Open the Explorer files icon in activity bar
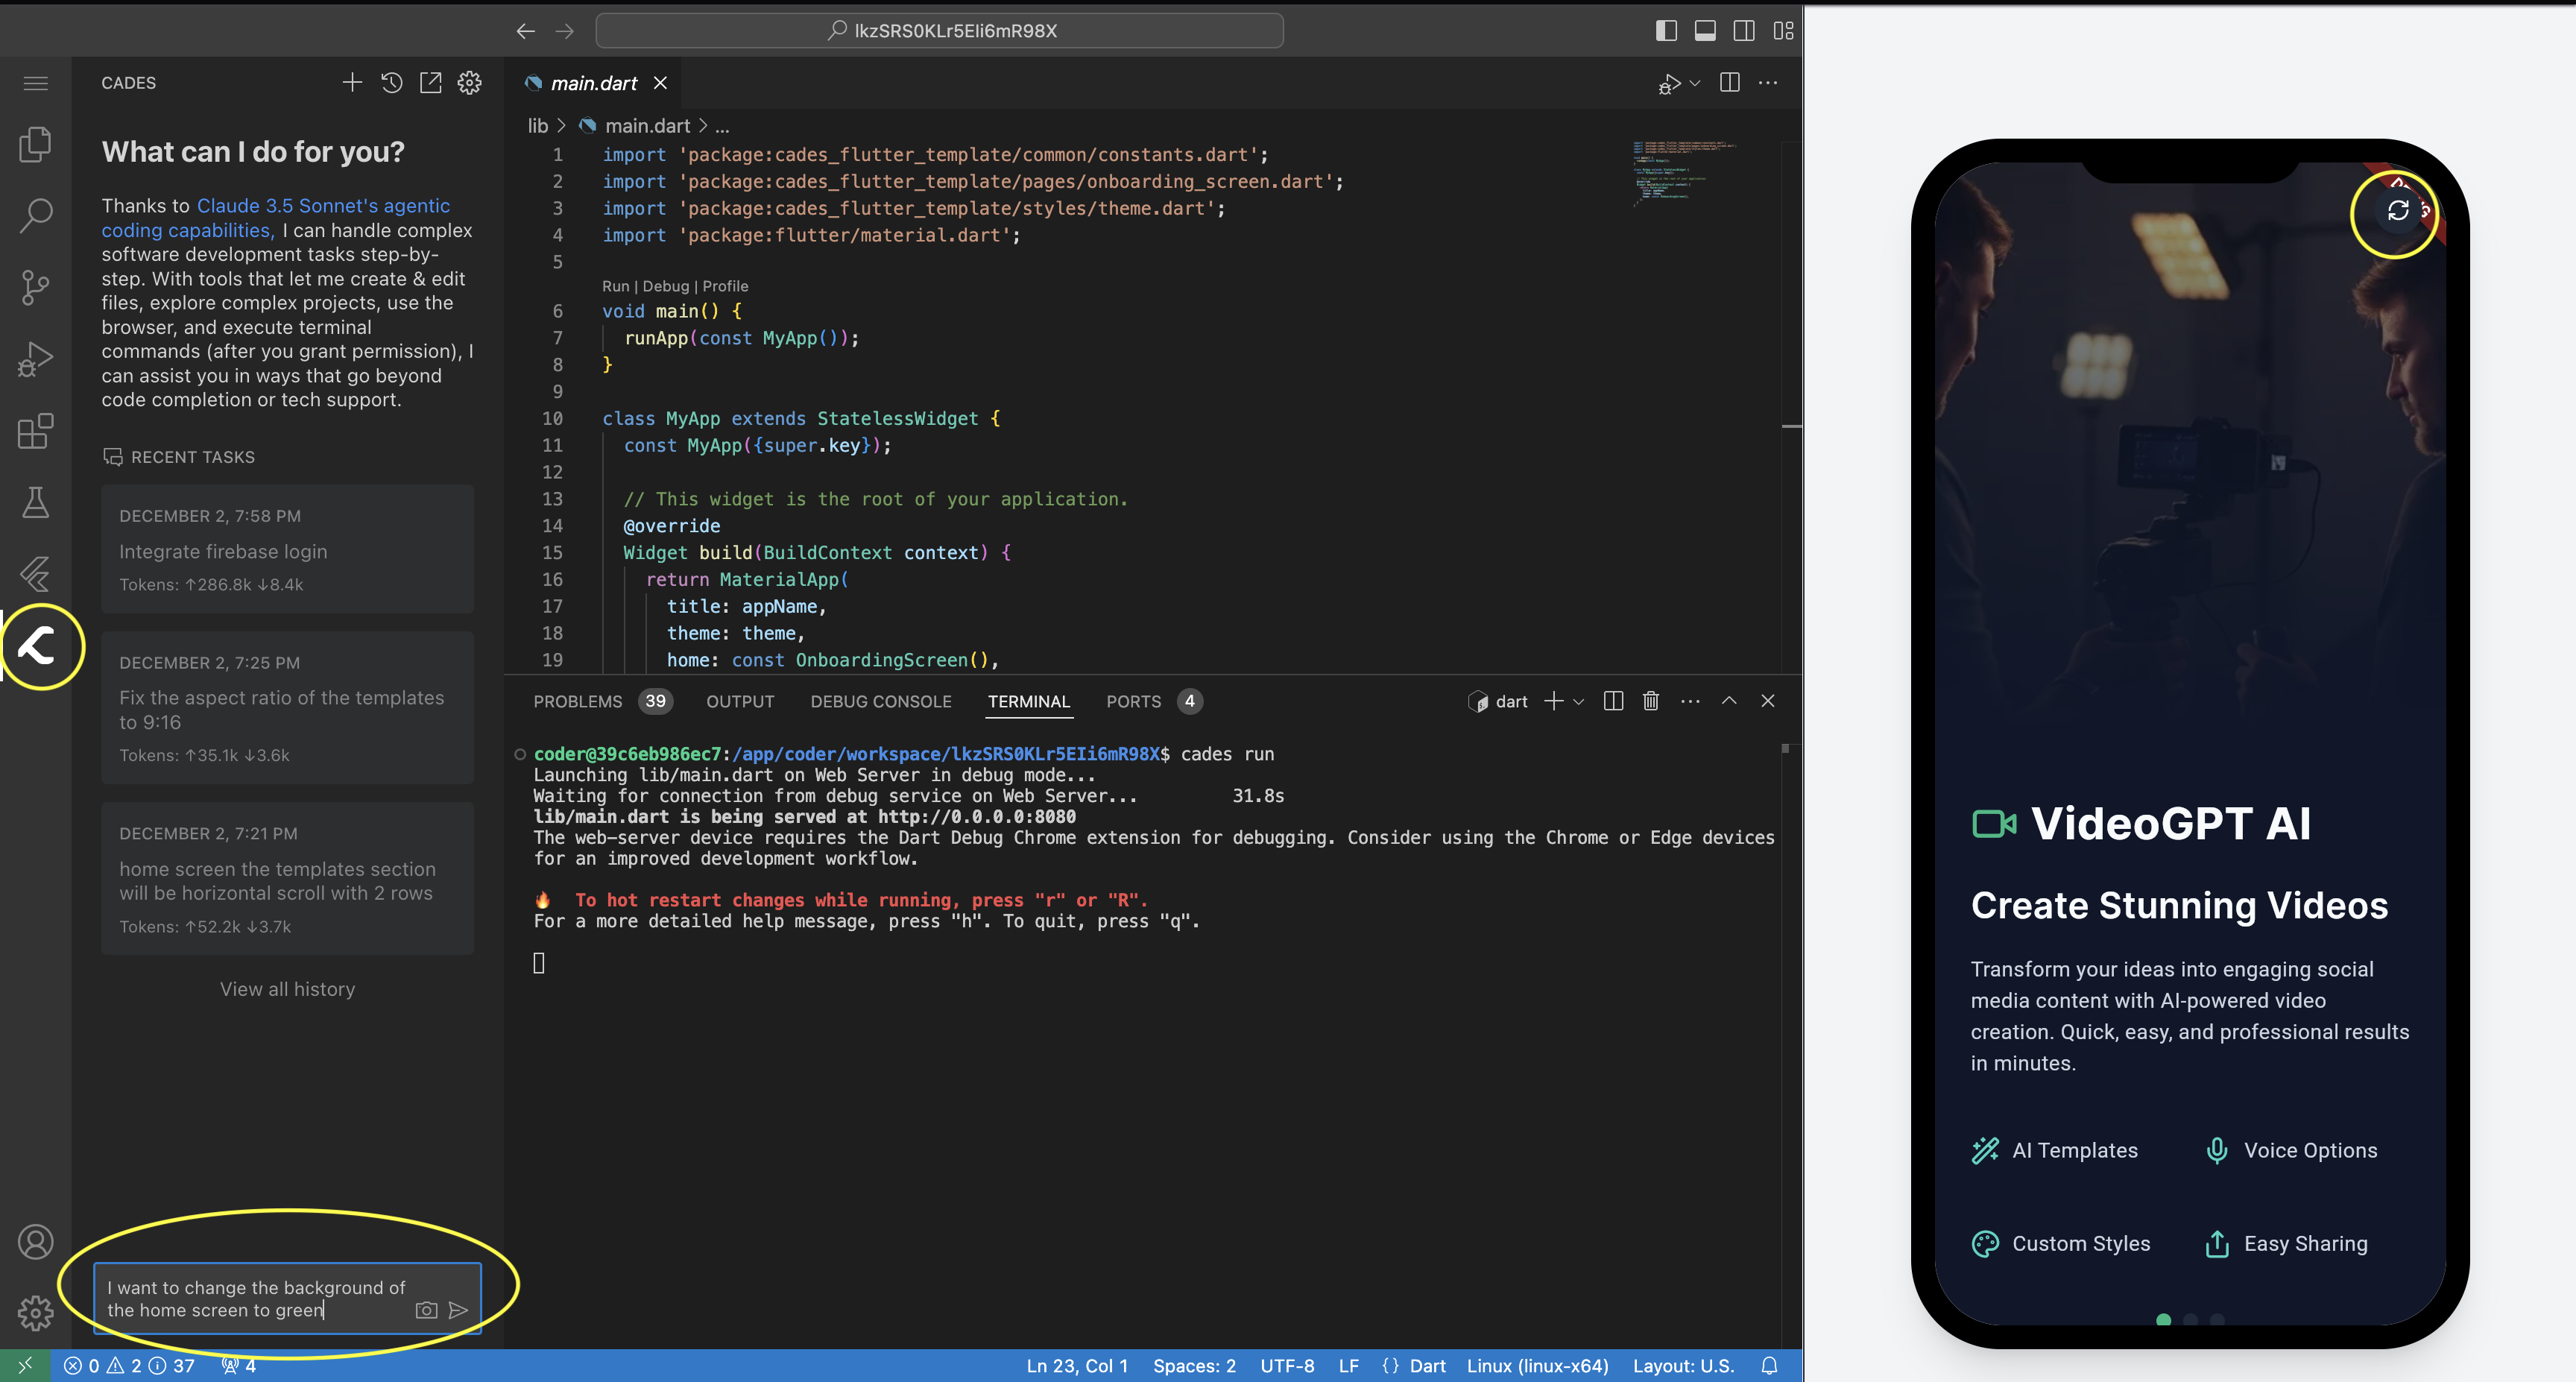 click(x=35, y=144)
